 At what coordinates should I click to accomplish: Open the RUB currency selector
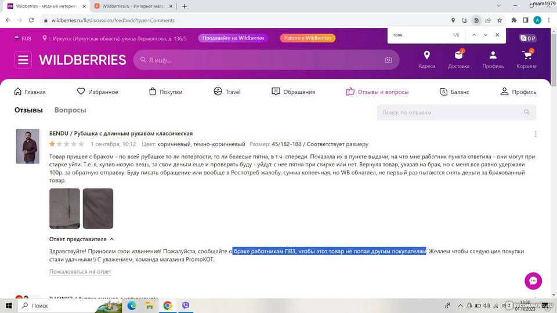pyautogui.click(x=23, y=38)
